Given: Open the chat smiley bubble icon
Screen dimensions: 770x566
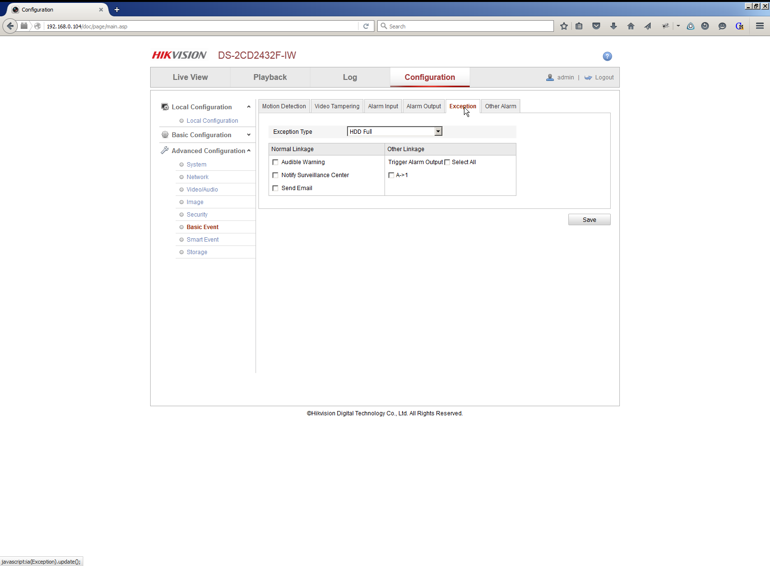Looking at the screenshot, I should 722,26.
